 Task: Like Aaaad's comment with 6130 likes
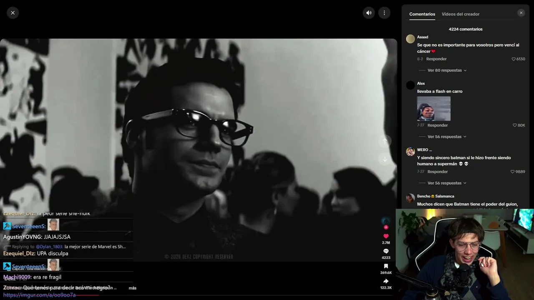point(514,59)
